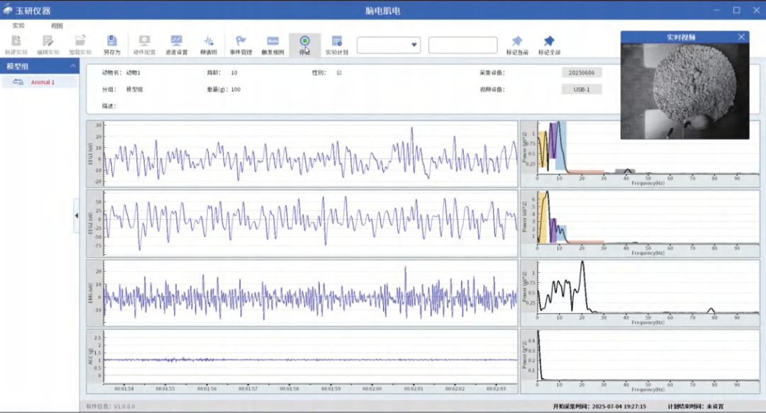Click the live video camera image
This screenshot has height=413, width=766.
(685, 91)
